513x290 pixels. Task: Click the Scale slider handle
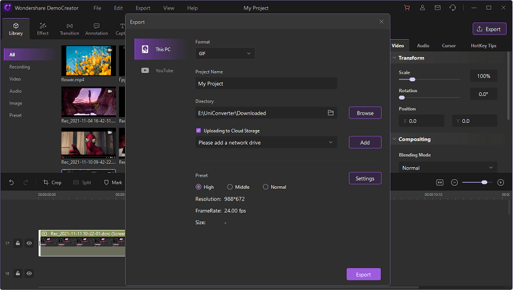(x=412, y=79)
